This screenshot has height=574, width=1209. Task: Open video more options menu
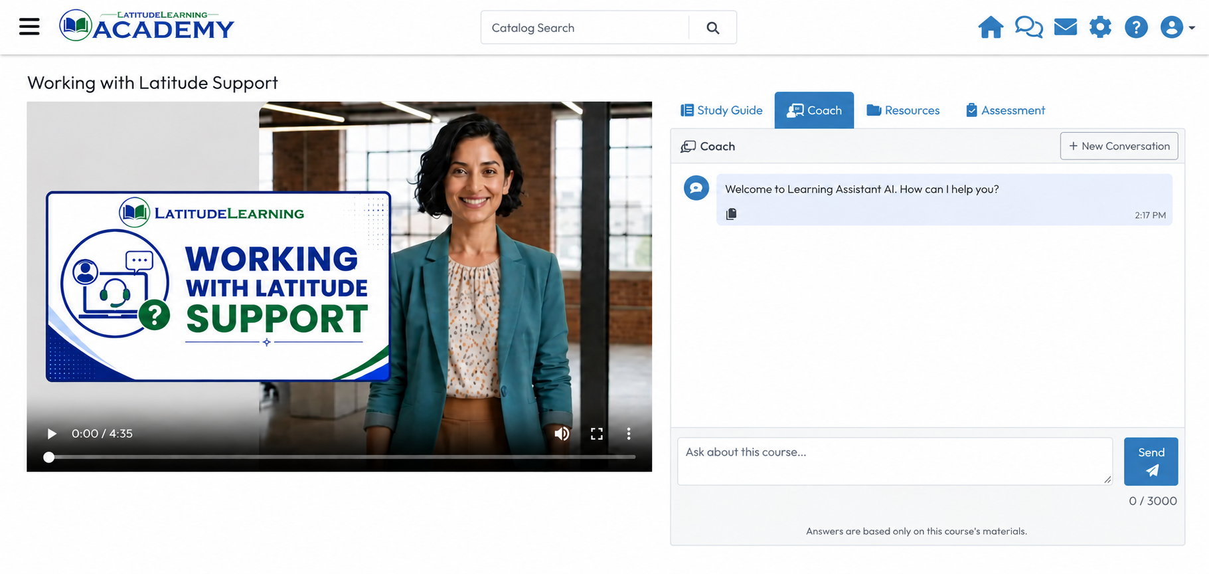click(629, 434)
